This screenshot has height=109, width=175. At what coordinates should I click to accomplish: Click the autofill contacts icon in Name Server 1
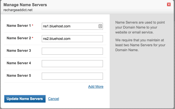(100, 26)
